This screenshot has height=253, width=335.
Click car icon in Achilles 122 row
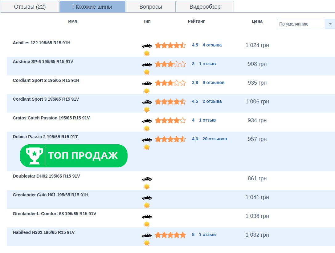point(147,46)
